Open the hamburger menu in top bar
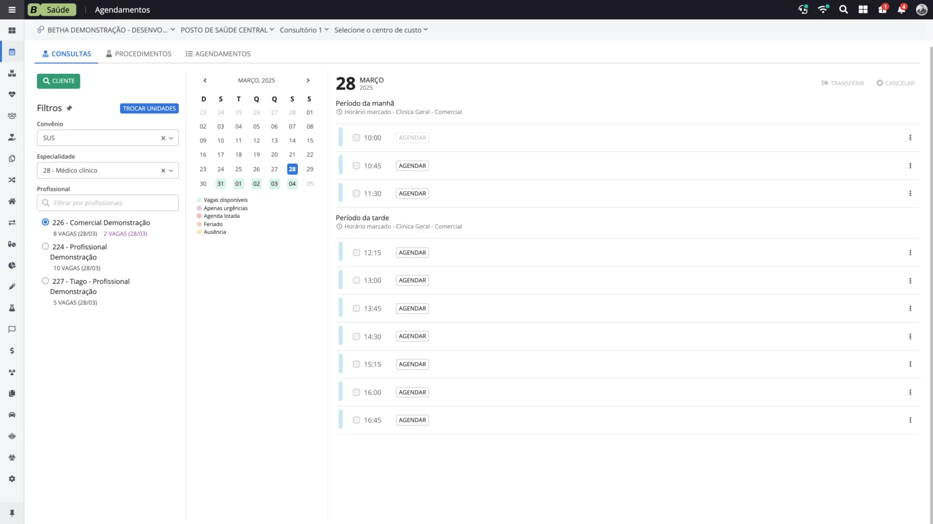 pyautogui.click(x=12, y=10)
